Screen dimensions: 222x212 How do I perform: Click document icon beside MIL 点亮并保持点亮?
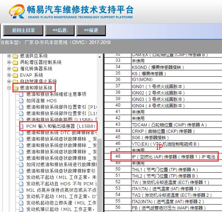tap(21, 190)
